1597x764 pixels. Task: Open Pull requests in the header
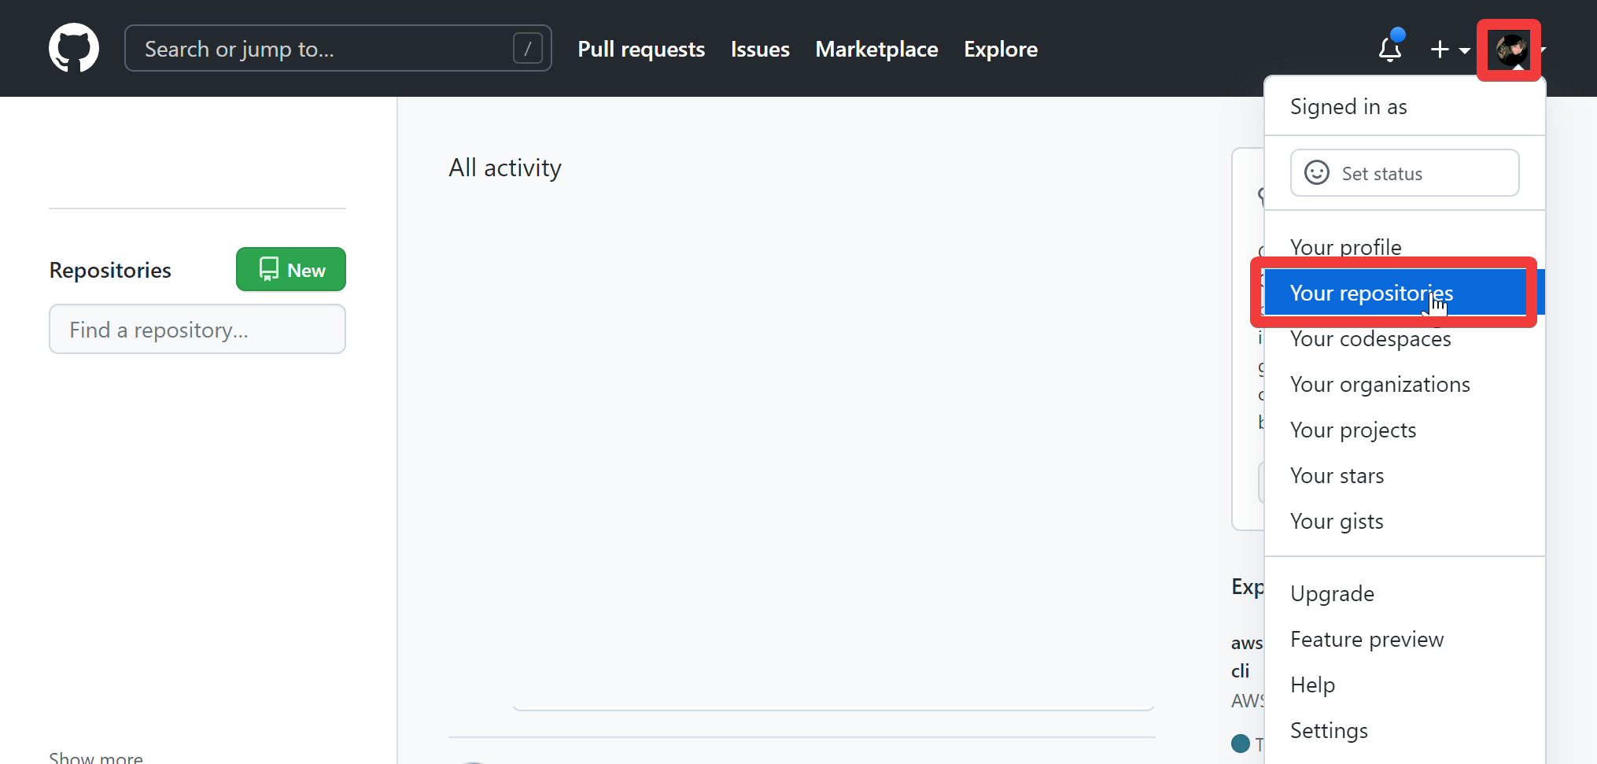(x=641, y=50)
